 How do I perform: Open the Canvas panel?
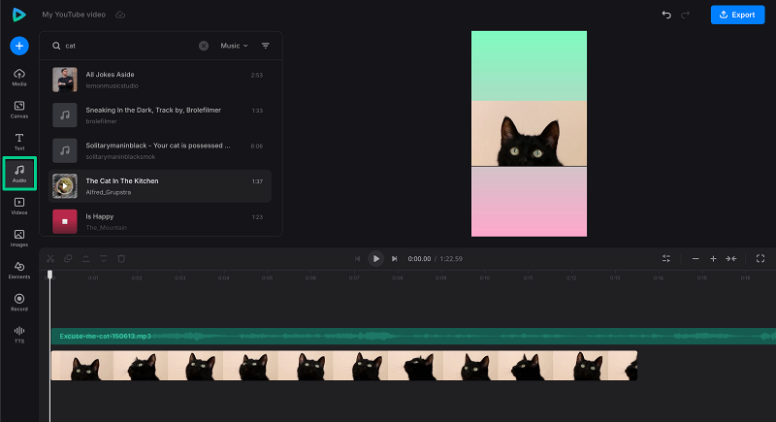19,110
